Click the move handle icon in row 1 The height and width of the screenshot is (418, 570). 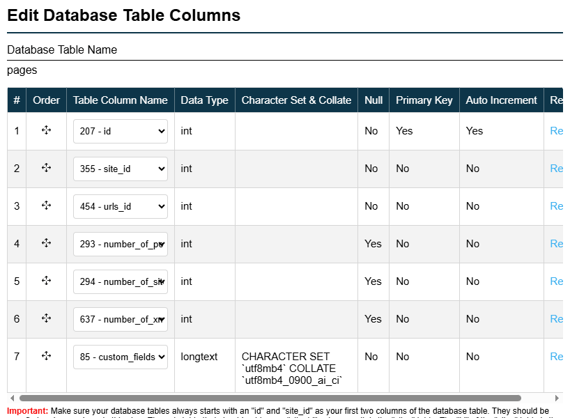46,130
